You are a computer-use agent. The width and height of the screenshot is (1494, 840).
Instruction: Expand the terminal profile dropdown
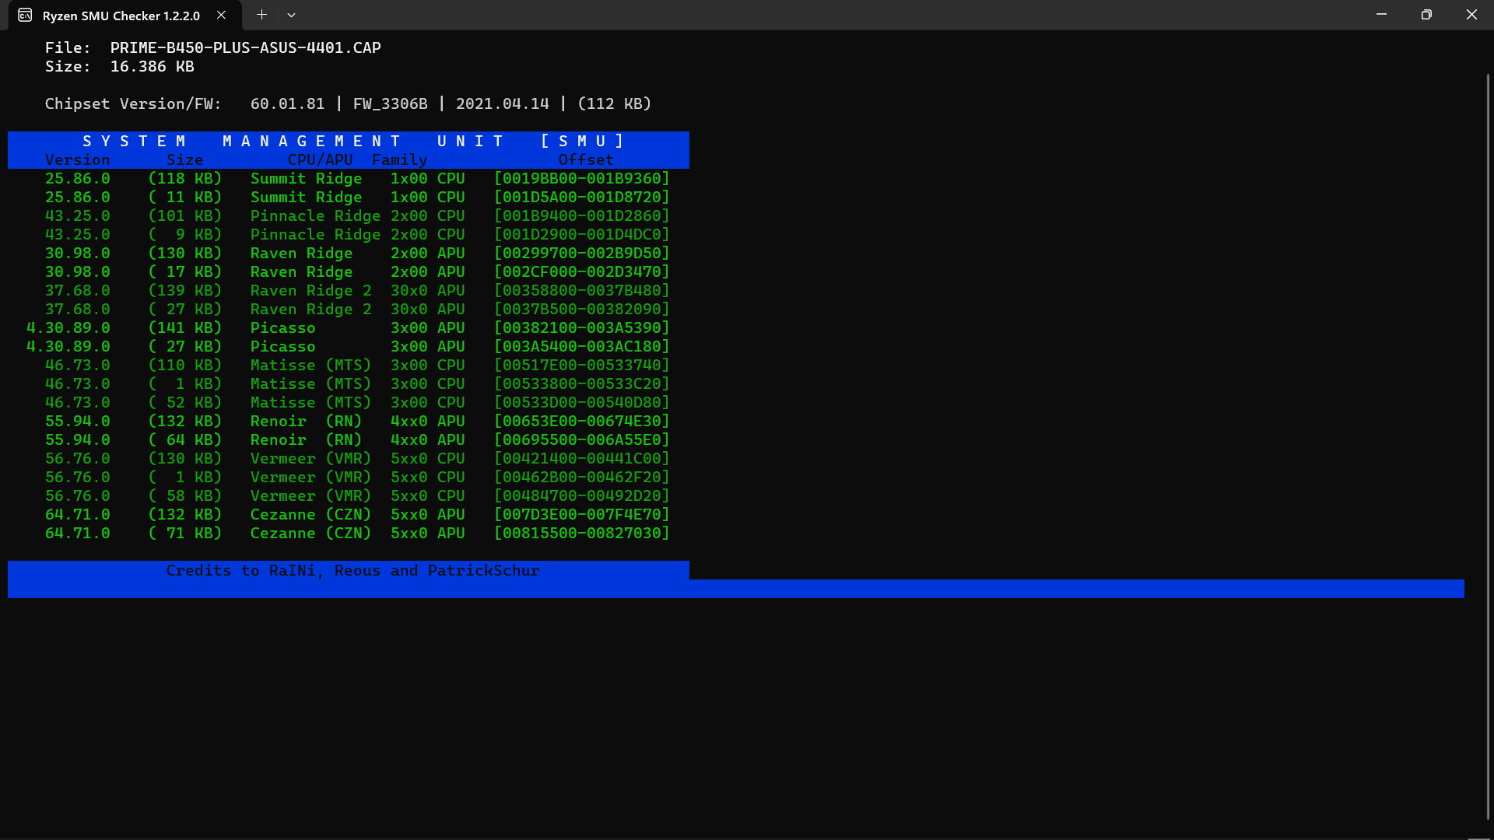(x=291, y=15)
